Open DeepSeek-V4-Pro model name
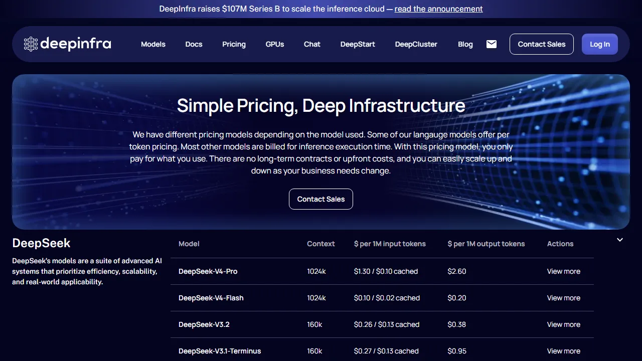Viewport: 642px width, 361px height. 208,271
